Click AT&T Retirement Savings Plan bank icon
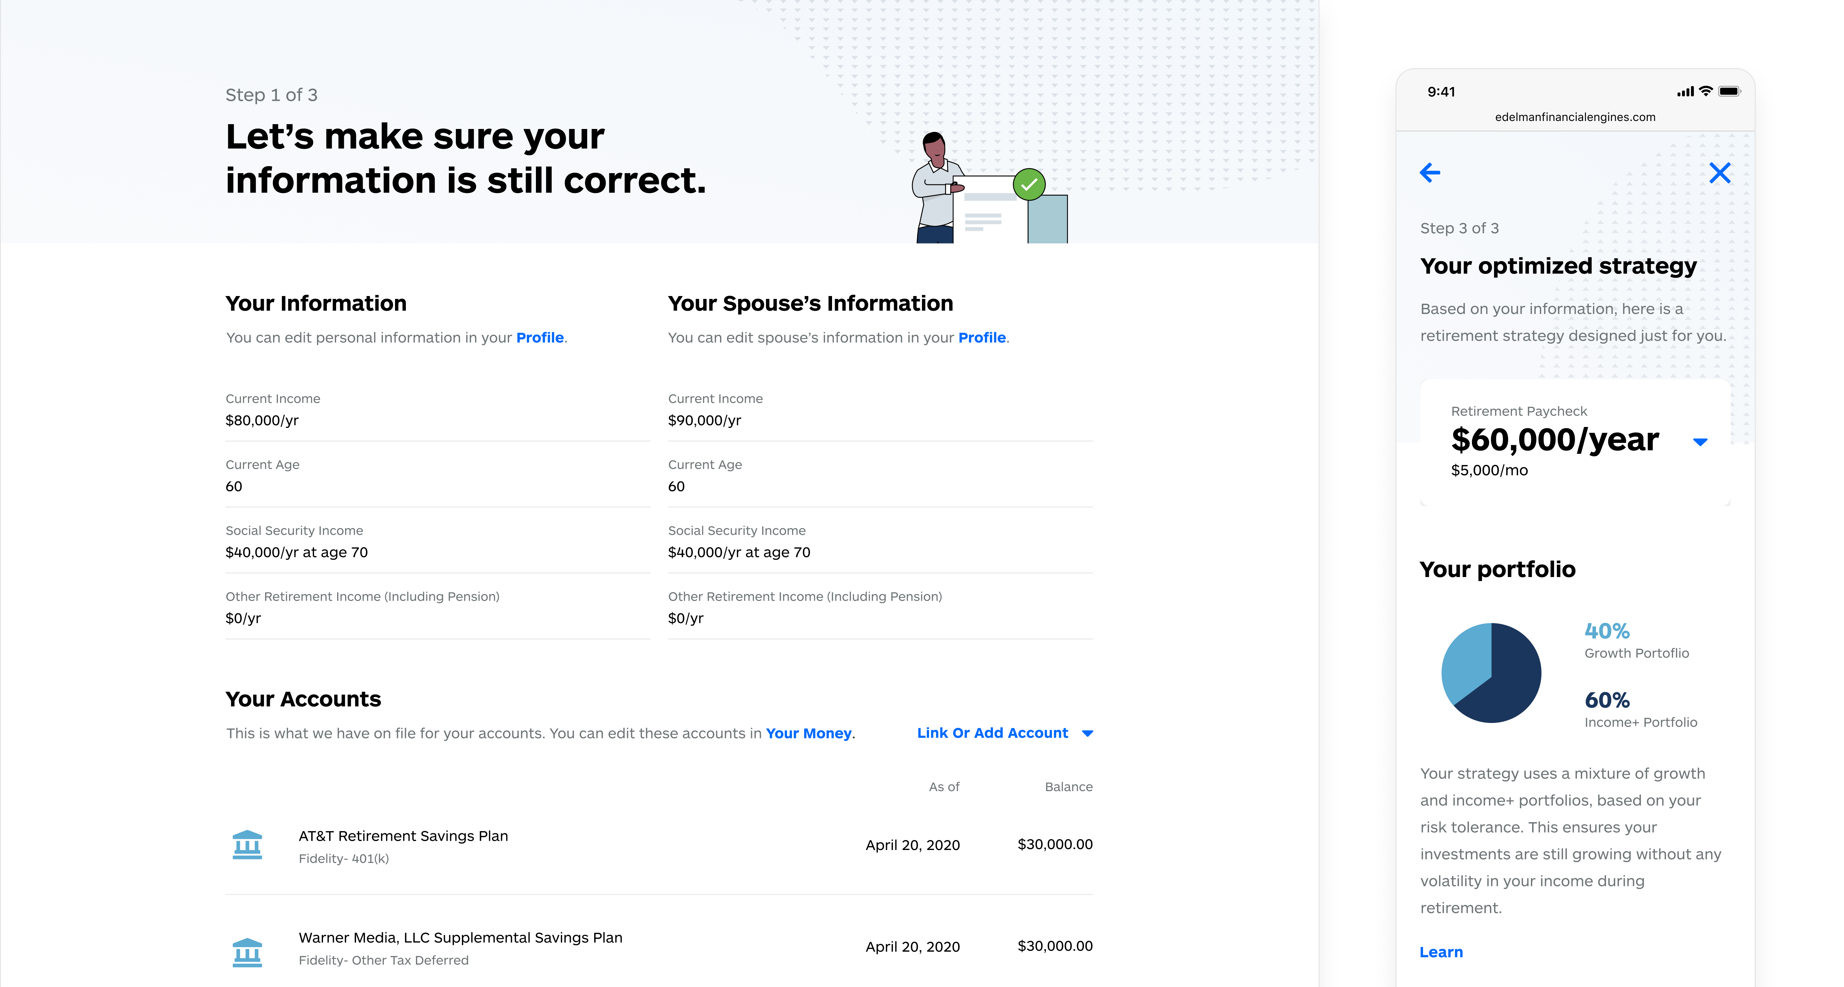This screenshot has height=987, width=1844. click(x=247, y=845)
